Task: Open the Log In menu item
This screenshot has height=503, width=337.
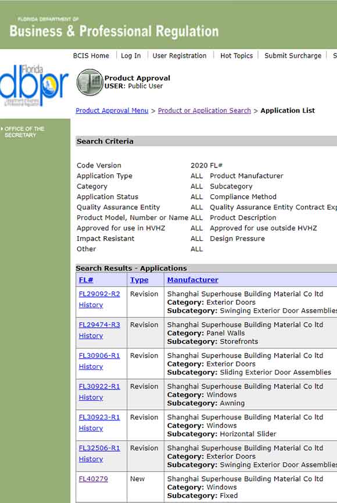Action: pos(131,55)
